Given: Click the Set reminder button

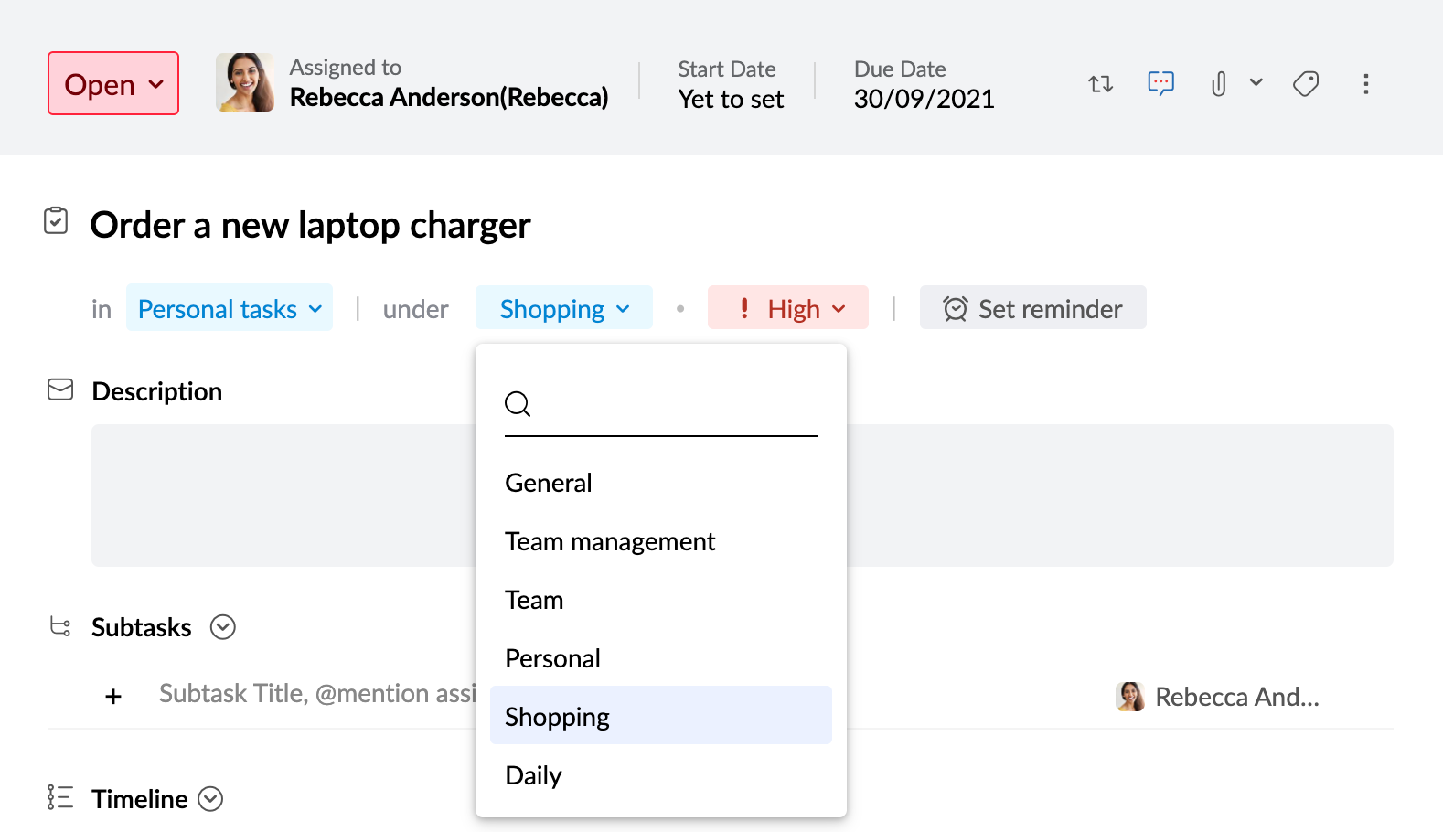Looking at the screenshot, I should click(1032, 309).
